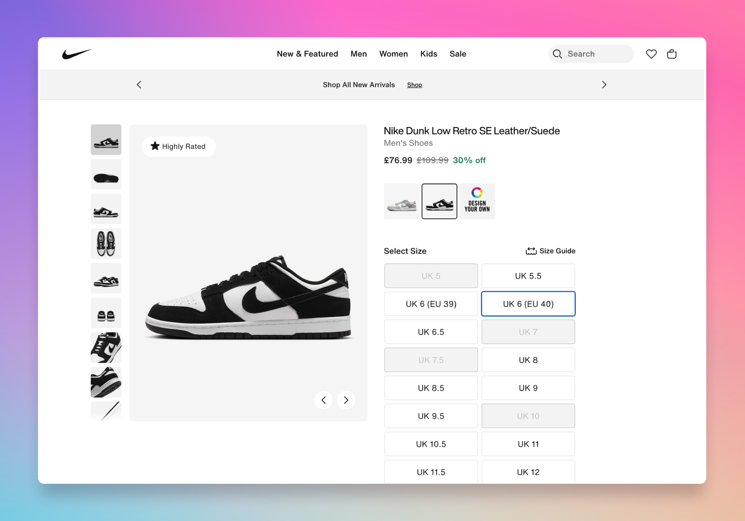Screen dimensions: 745x521
Task: Select size UK 6 (EU 39)
Action: pos(431,304)
